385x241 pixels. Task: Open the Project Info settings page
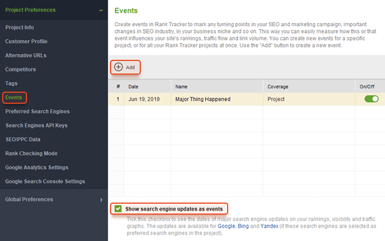click(20, 27)
